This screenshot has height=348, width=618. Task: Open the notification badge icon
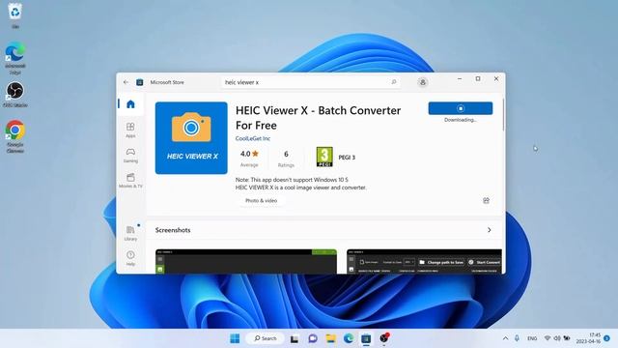pos(606,338)
